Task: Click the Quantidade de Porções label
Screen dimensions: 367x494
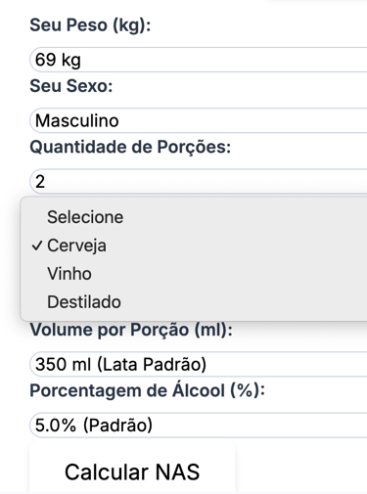Action: point(130,147)
